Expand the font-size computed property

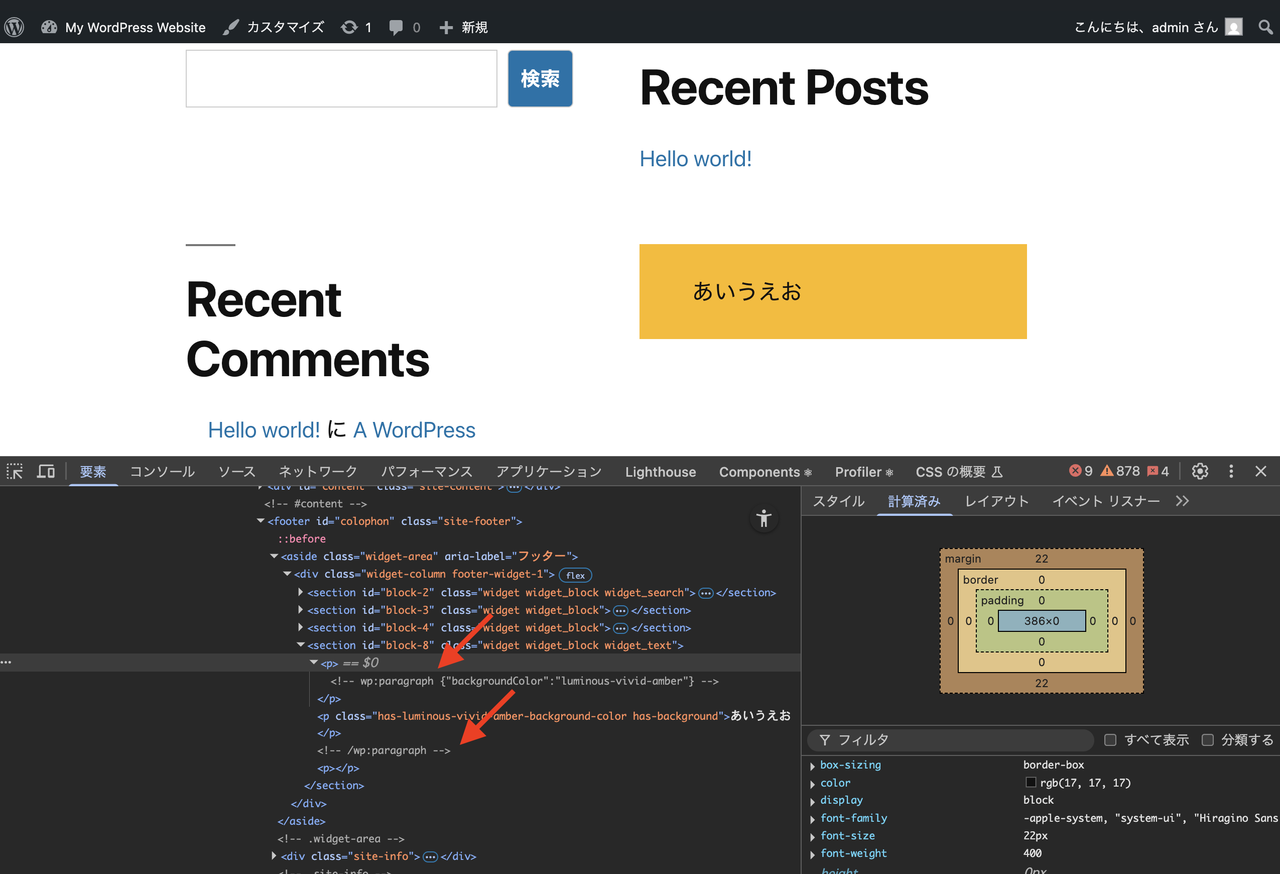812,836
